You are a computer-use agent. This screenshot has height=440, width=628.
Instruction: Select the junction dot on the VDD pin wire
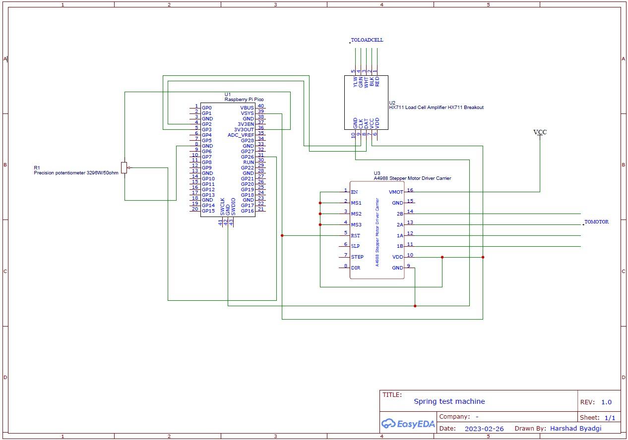441,257
